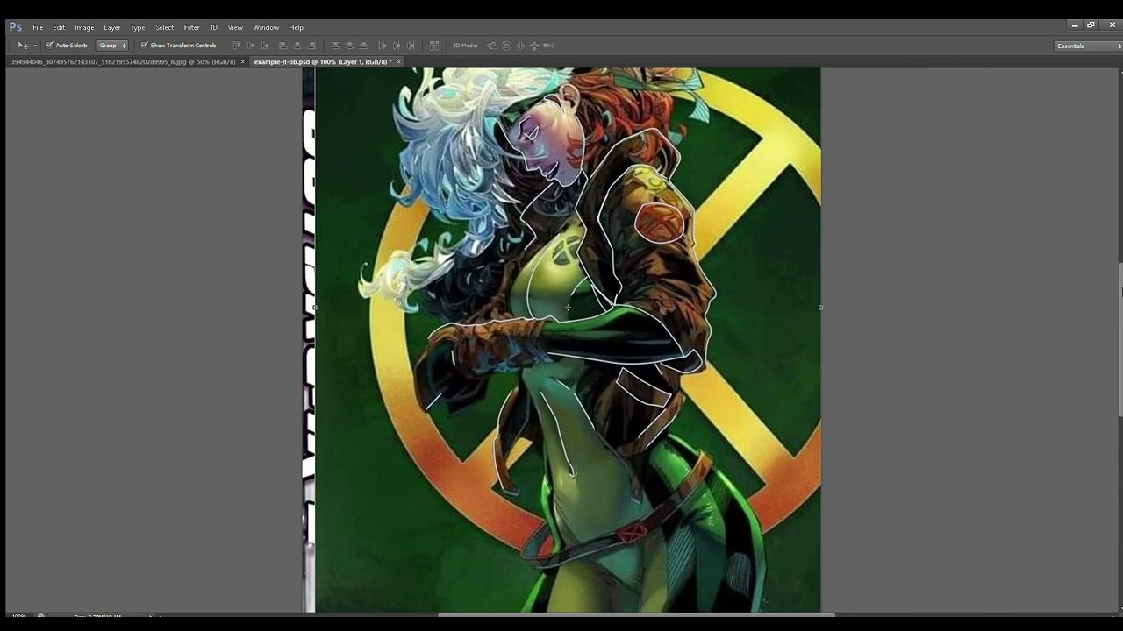
Task: Open the Layer menu
Action: [112, 27]
